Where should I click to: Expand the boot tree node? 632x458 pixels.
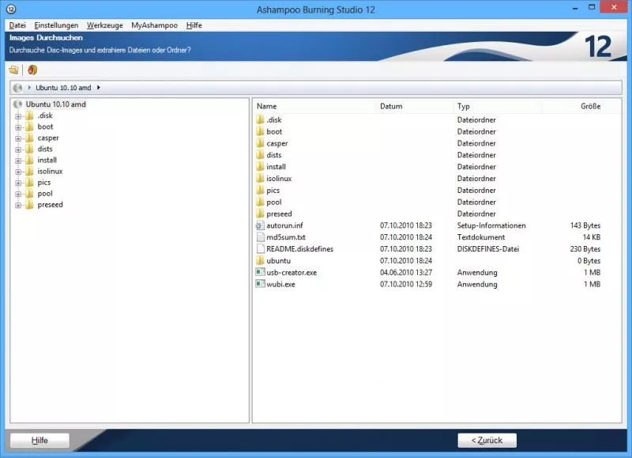coord(18,127)
